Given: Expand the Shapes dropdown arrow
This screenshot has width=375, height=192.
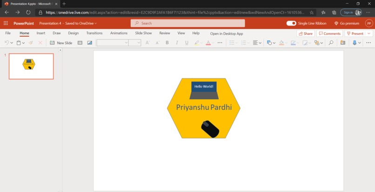Looking at the screenshot, I should [x=274, y=43].
